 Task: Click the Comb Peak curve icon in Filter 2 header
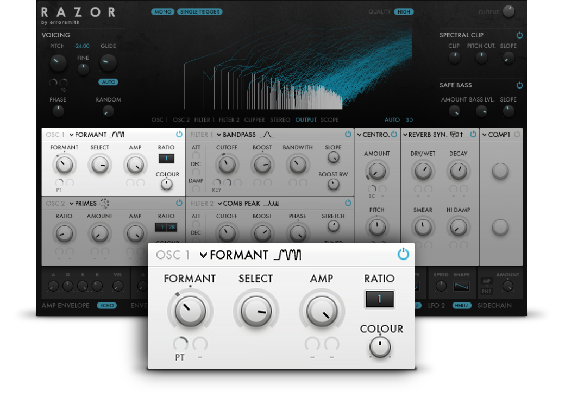click(271, 204)
